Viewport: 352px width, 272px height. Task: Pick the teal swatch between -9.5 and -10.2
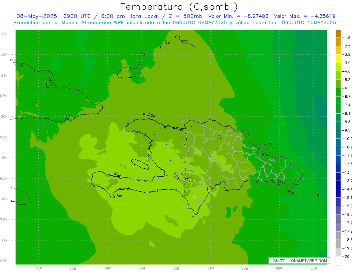pyautogui.click(x=338, y=134)
